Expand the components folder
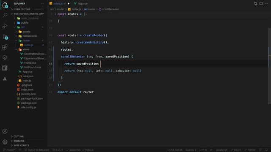 pos(30,36)
